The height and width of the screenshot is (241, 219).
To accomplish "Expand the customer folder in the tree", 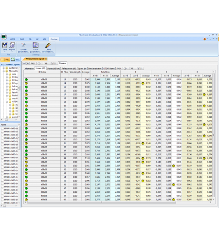I will pyautogui.click(x=3, y=68).
